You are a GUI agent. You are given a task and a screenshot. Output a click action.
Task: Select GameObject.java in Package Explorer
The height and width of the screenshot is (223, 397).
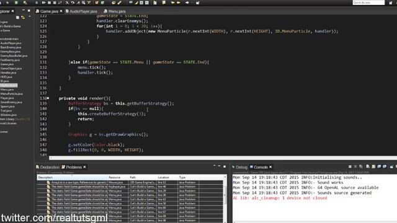11,68
